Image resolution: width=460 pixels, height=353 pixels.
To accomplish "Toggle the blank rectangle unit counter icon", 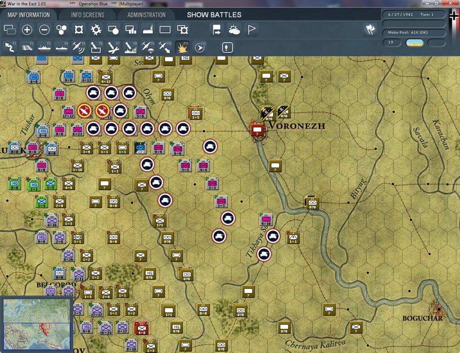I will [x=165, y=30].
